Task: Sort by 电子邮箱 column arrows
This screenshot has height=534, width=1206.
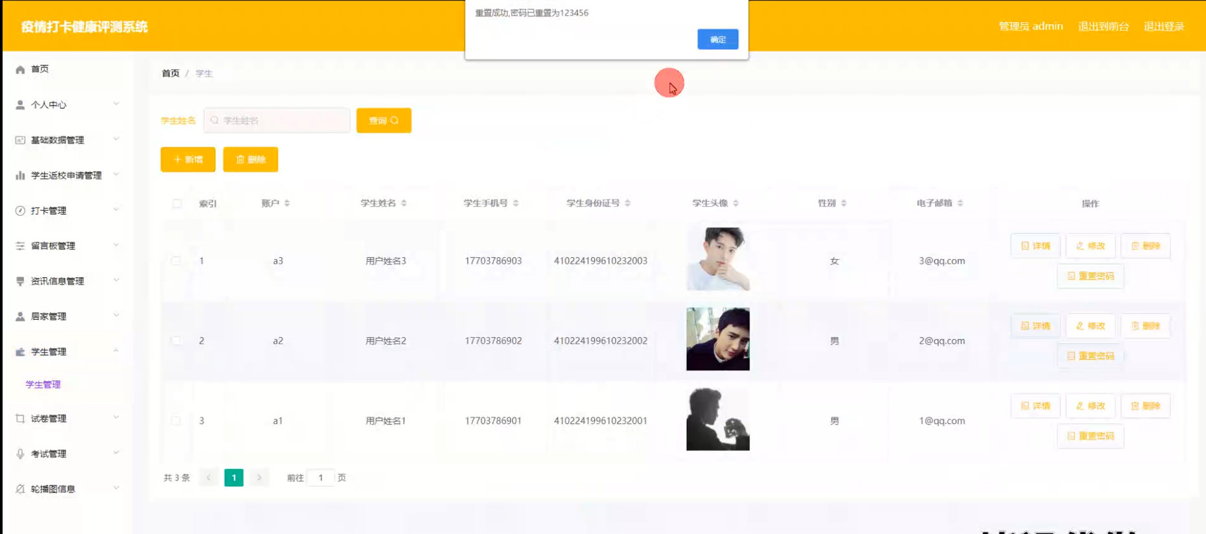Action: click(960, 203)
